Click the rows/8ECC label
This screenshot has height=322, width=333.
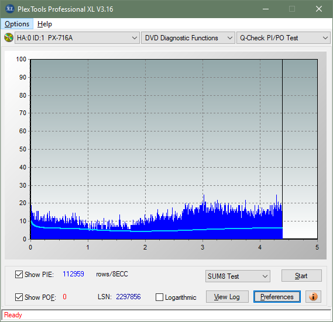click(112, 274)
